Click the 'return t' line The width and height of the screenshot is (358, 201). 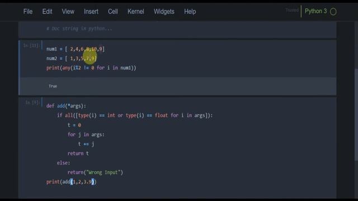tap(78, 154)
